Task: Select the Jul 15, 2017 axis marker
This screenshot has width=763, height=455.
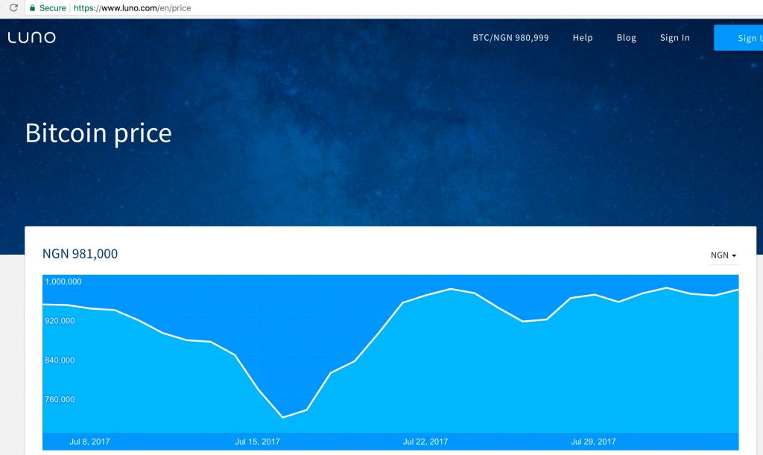Action: [x=257, y=442]
